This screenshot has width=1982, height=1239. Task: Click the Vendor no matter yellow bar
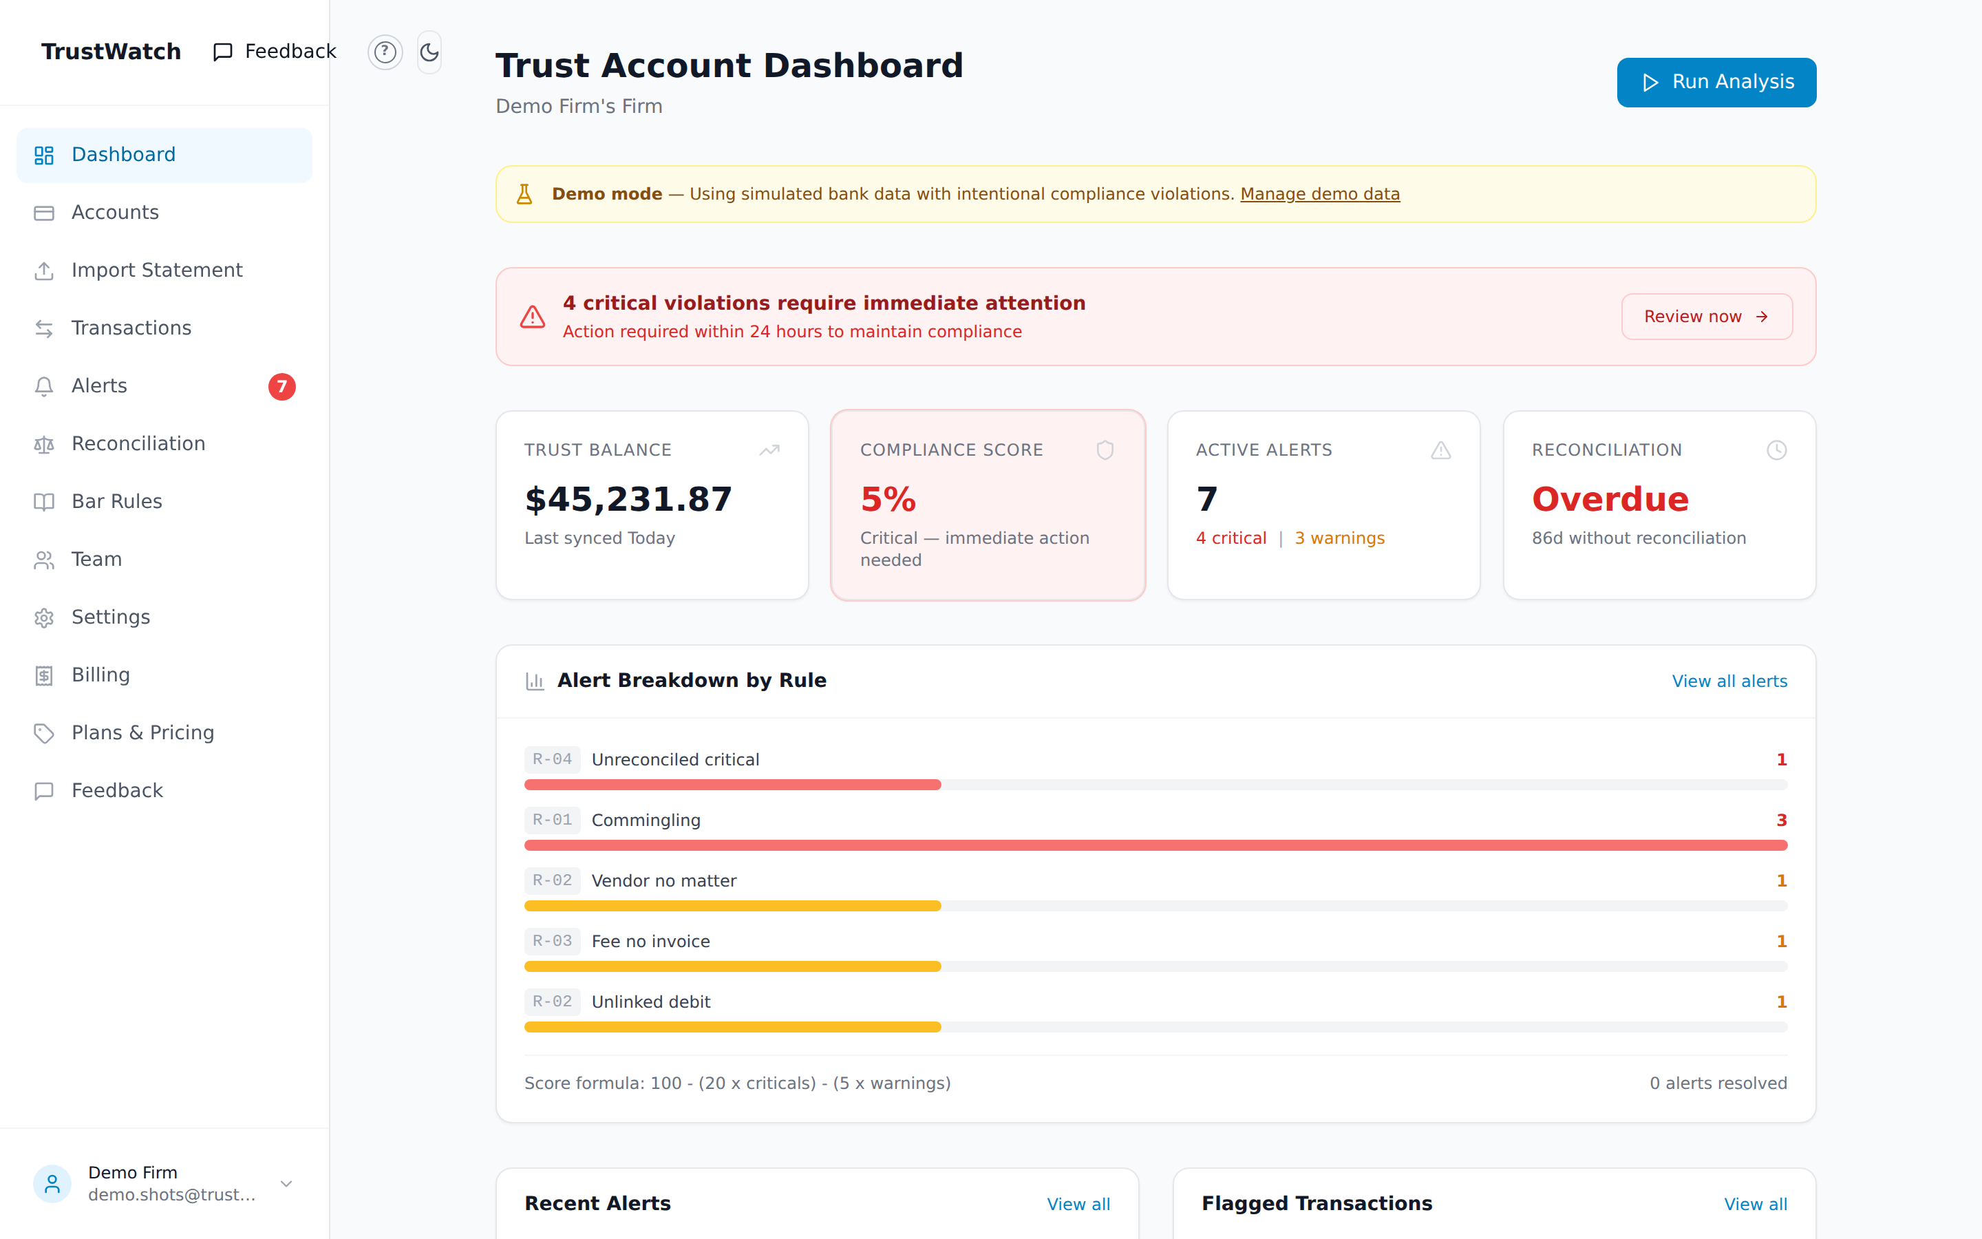pyautogui.click(x=732, y=907)
